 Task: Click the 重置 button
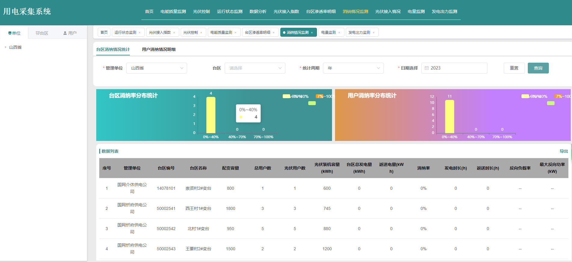(514, 68)
